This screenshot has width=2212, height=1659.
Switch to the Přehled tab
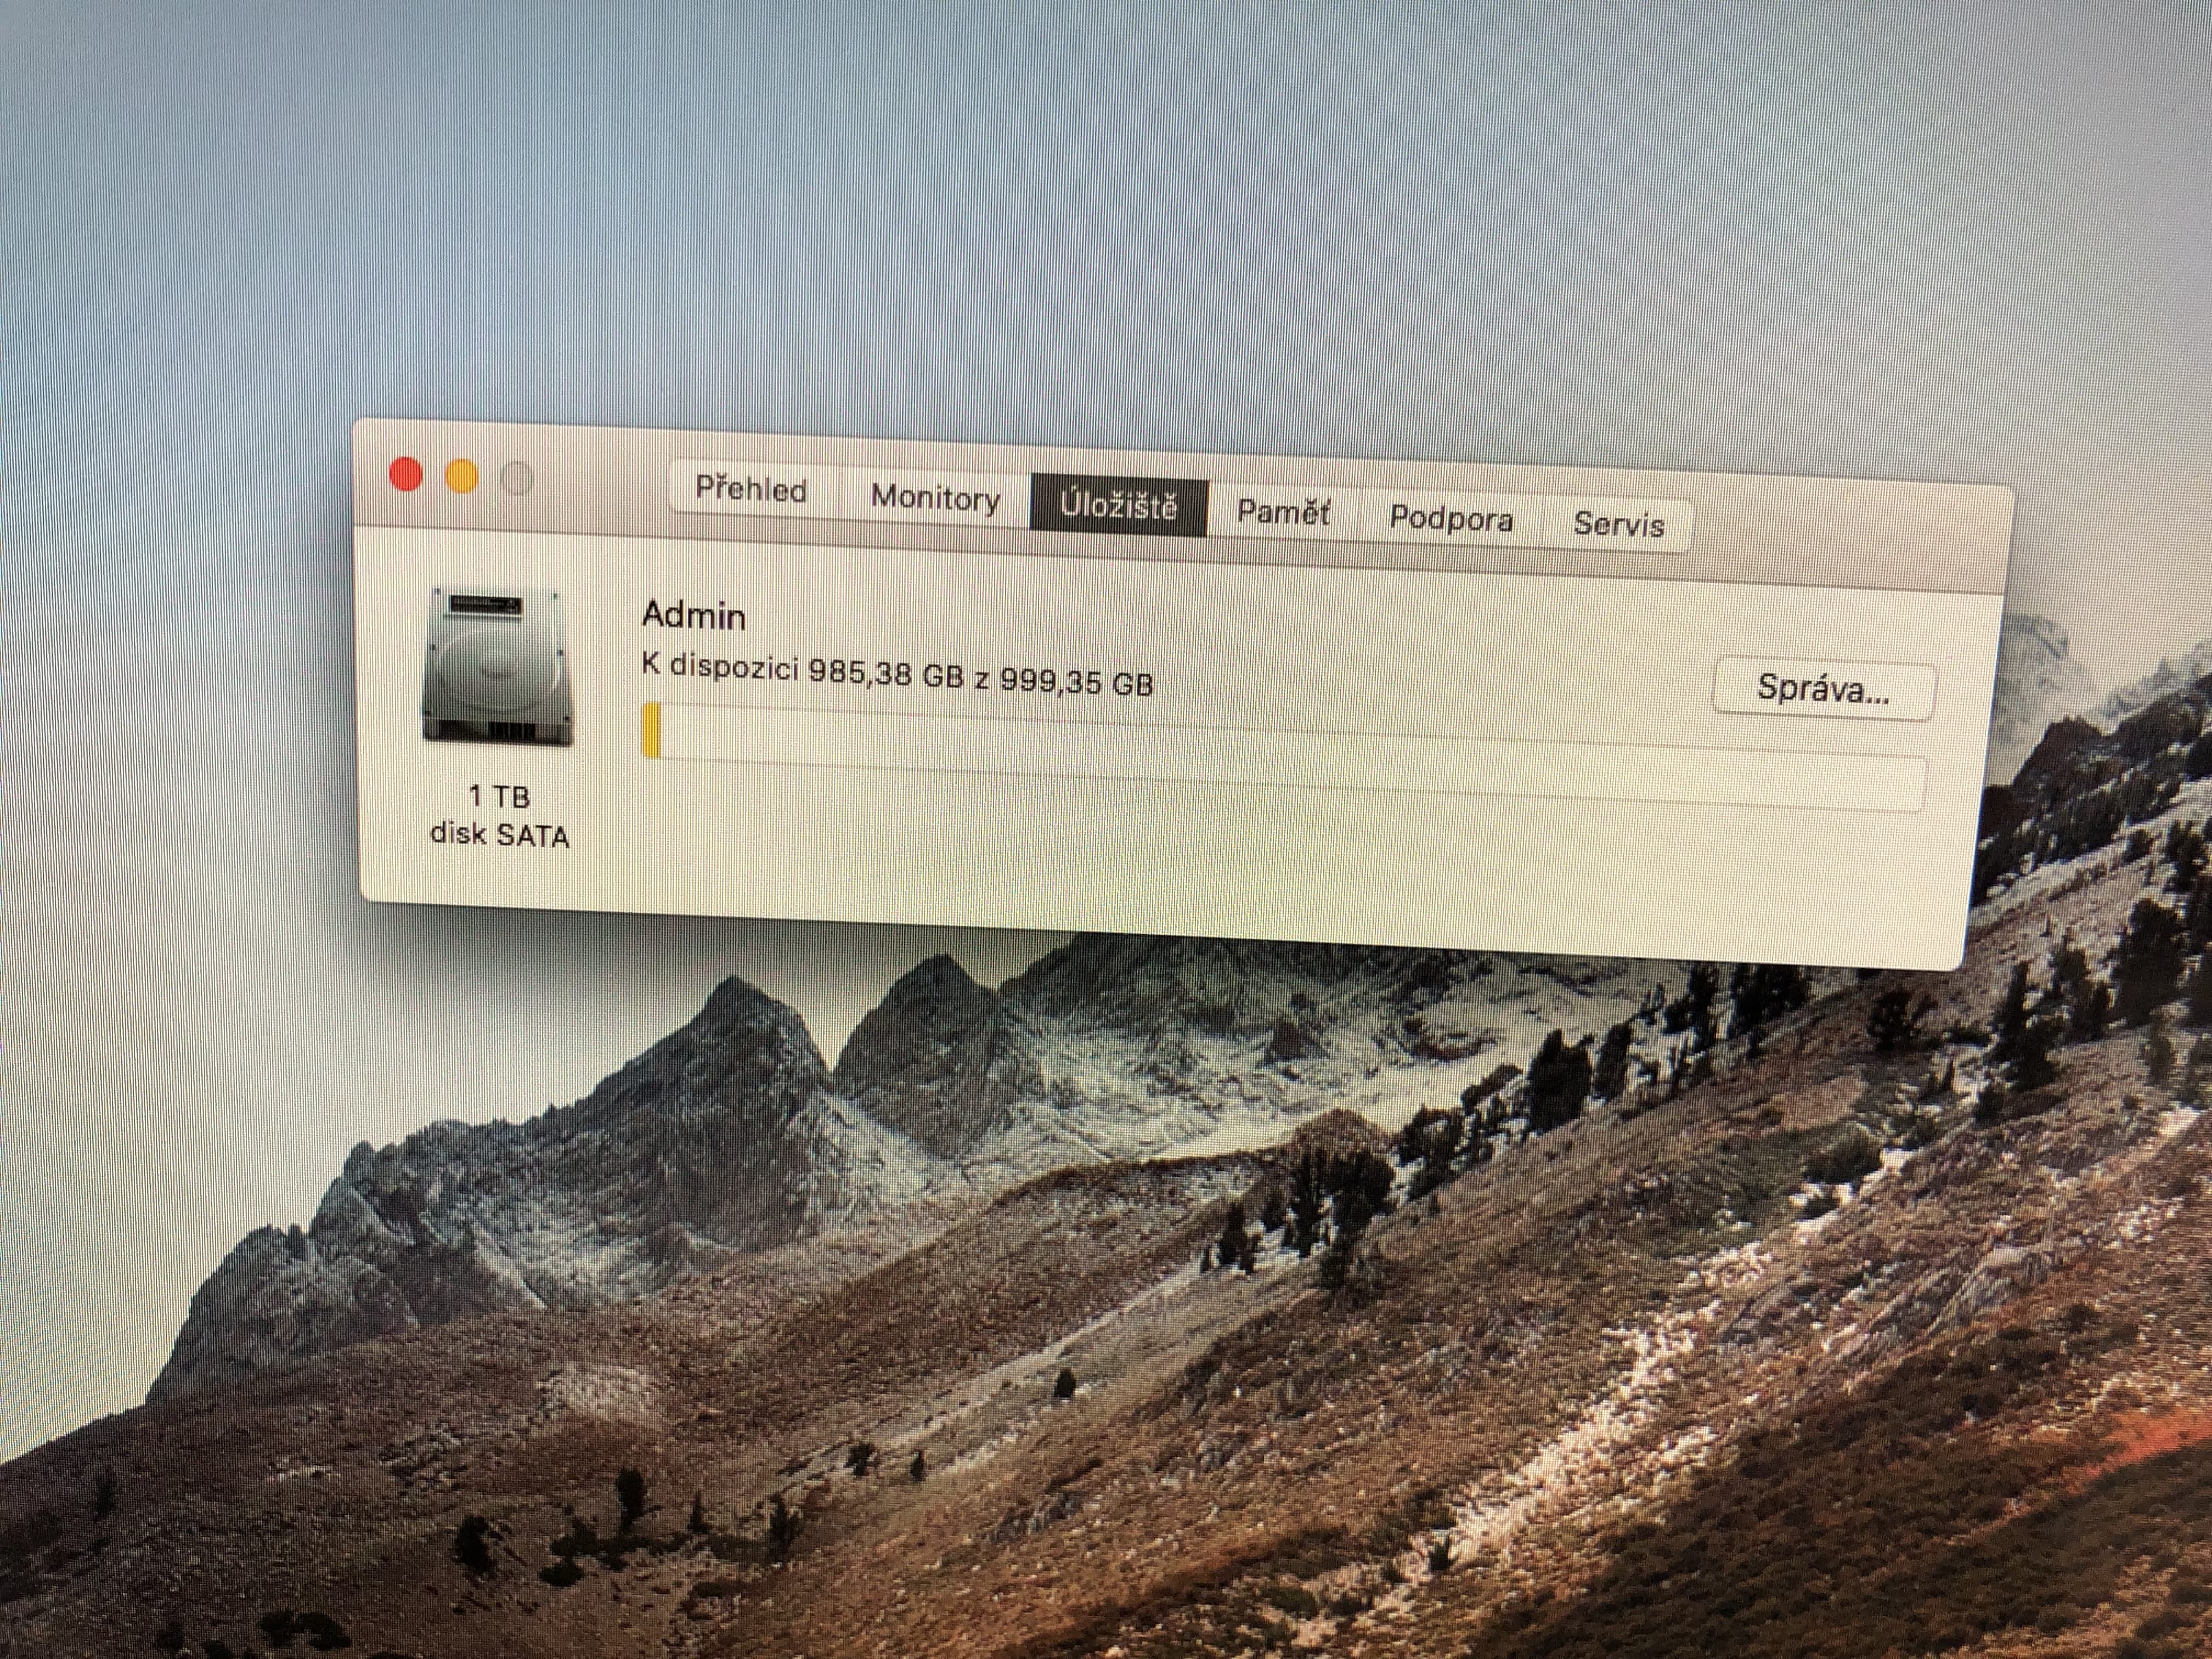(x=751, y=490)
